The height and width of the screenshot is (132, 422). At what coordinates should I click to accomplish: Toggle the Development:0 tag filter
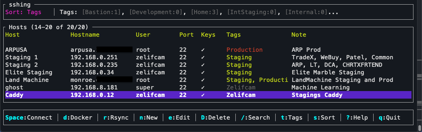click(x=156, y=12)
